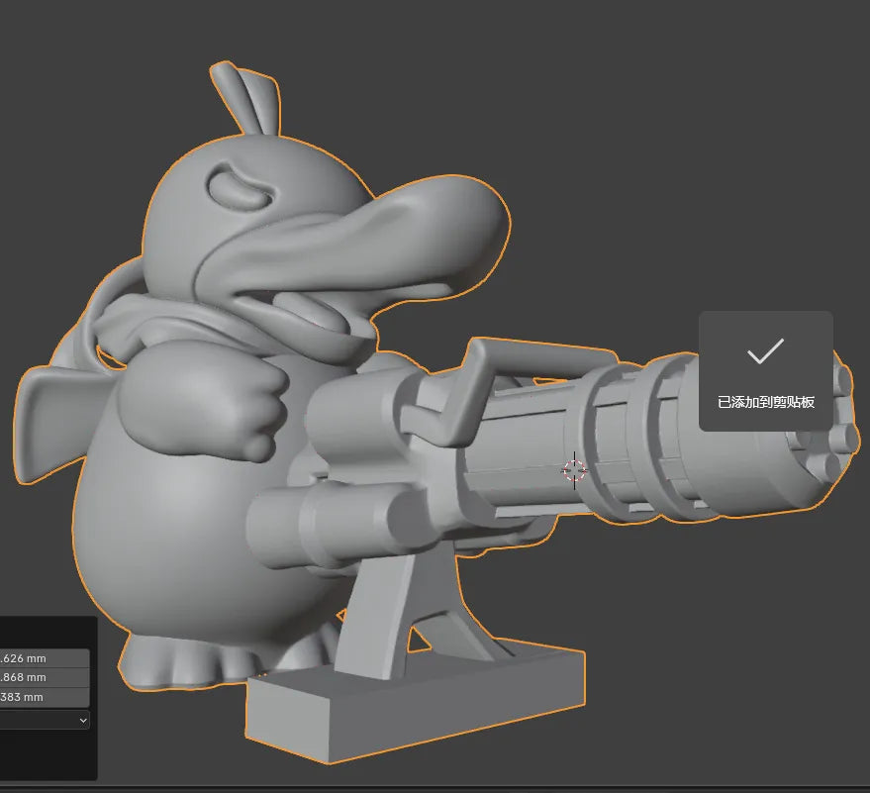
Task: Click the checkmark in the clipboard notification
Action: (x=765, y=350)
